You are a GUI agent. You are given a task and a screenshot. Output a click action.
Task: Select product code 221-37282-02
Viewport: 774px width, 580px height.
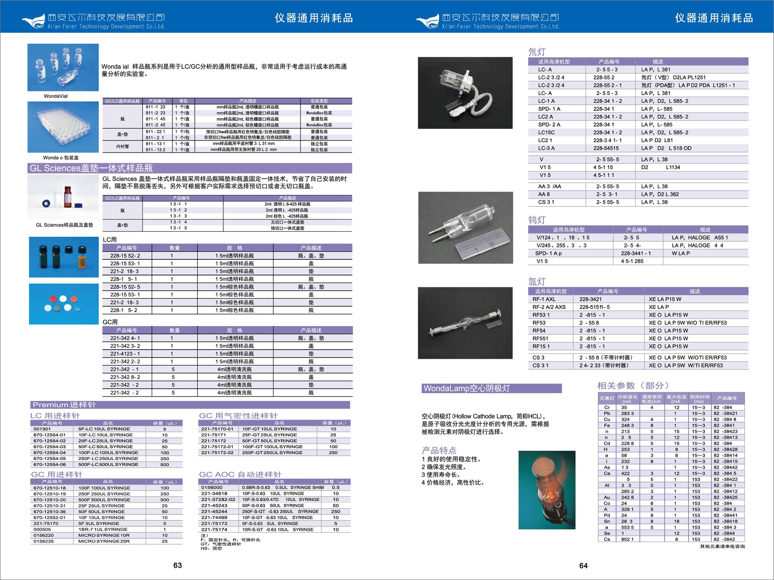click(x=218, y=499)
